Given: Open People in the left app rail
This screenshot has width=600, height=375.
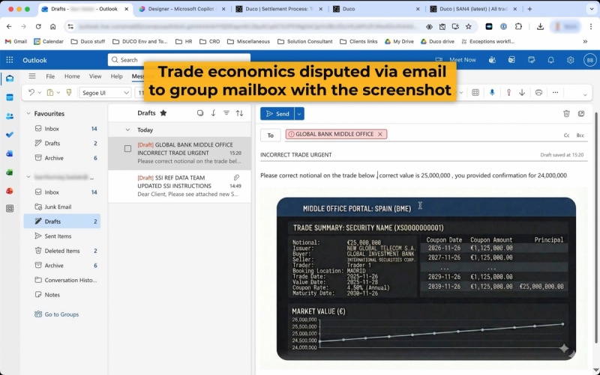Looking at the screenshot, I should 10,116.
